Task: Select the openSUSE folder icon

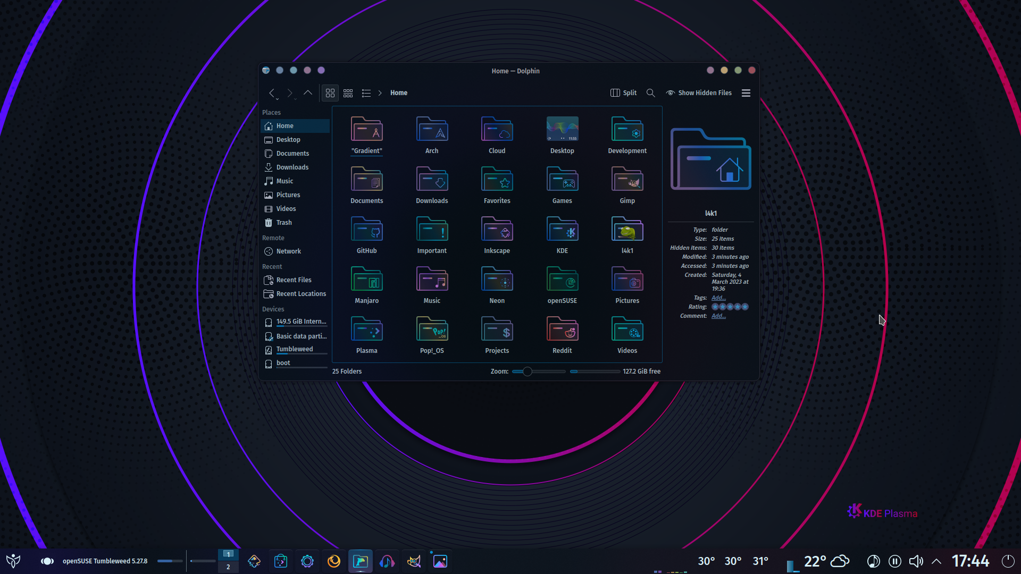Action: click(x=562, y=279)
